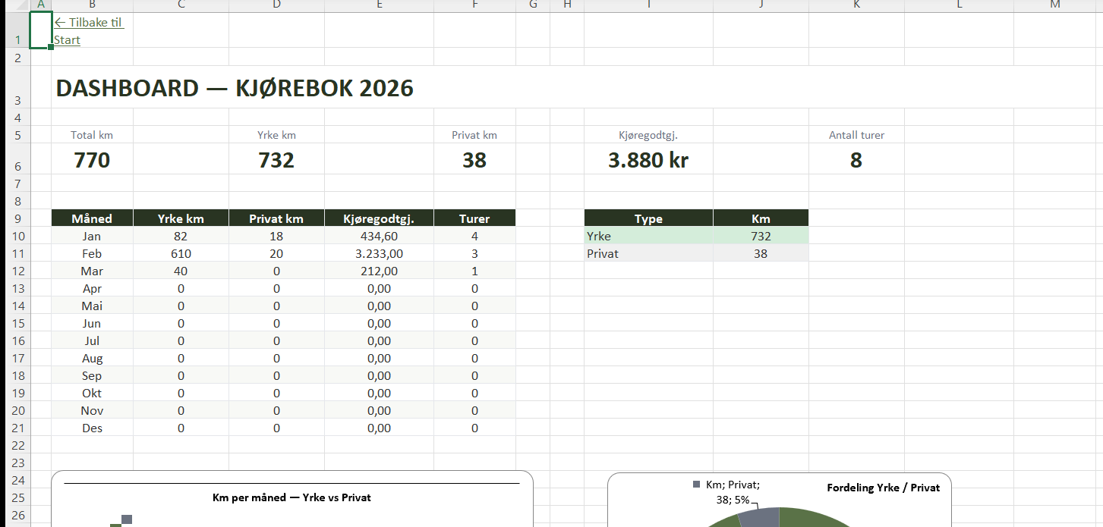
Task: Click the 'Kjøregodtgj.' table column header cell
Action: 379,218
